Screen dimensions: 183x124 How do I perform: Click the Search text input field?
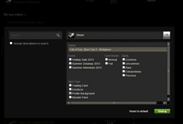tap(35, 35)
